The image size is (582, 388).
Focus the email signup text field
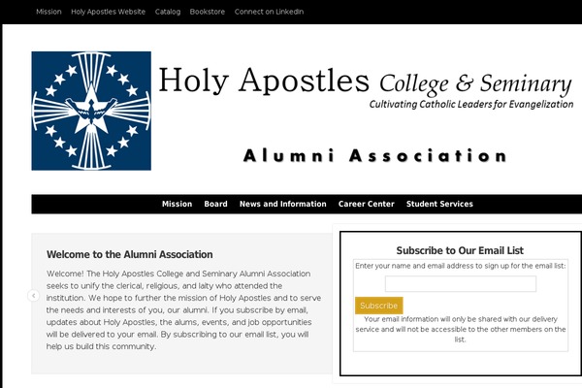(460, 284)
